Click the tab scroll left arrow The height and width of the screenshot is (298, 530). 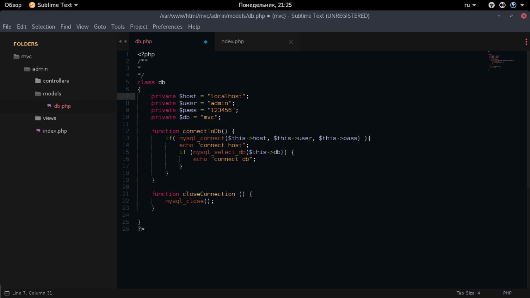tap(120, 41)
